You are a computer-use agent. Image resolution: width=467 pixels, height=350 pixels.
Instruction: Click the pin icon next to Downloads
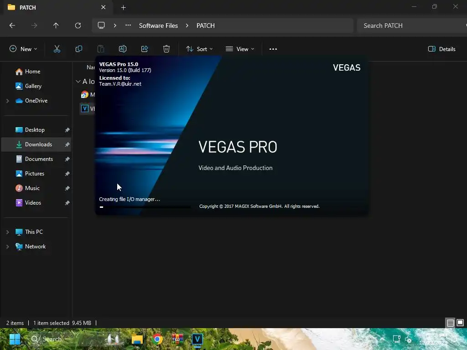point(67,144)
